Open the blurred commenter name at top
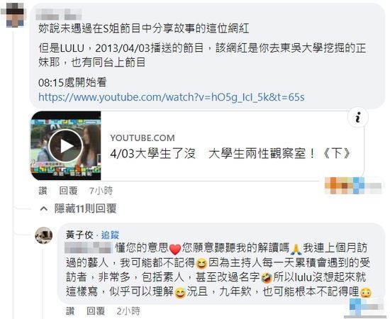 click(59, 14)
